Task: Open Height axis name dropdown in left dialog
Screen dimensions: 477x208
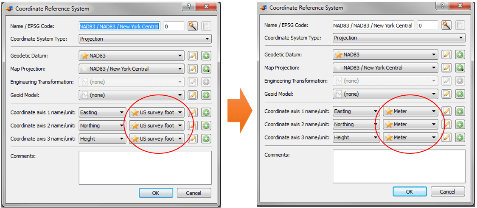Action: point(102,139)
